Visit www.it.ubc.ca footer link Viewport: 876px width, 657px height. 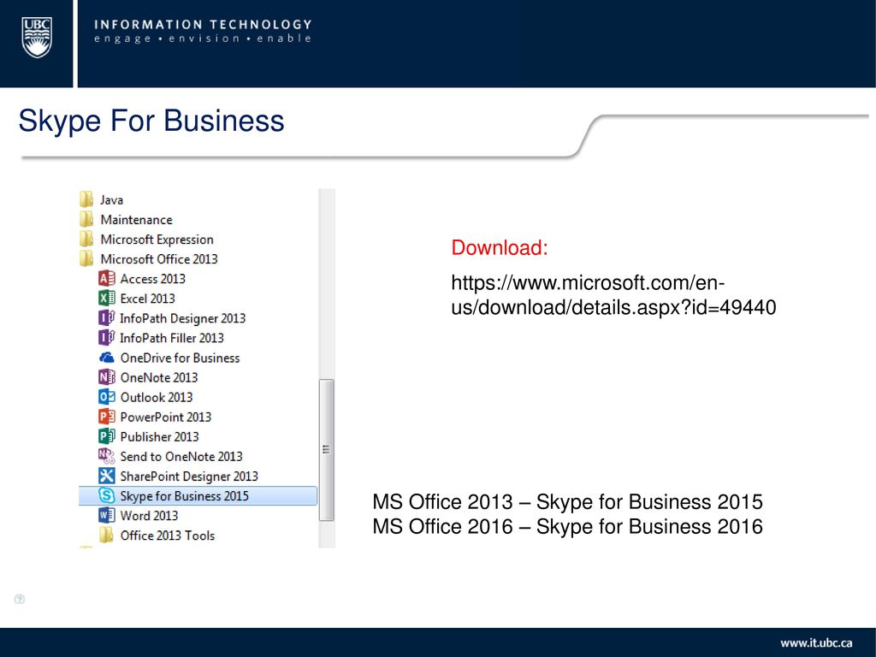click(816, 643)
